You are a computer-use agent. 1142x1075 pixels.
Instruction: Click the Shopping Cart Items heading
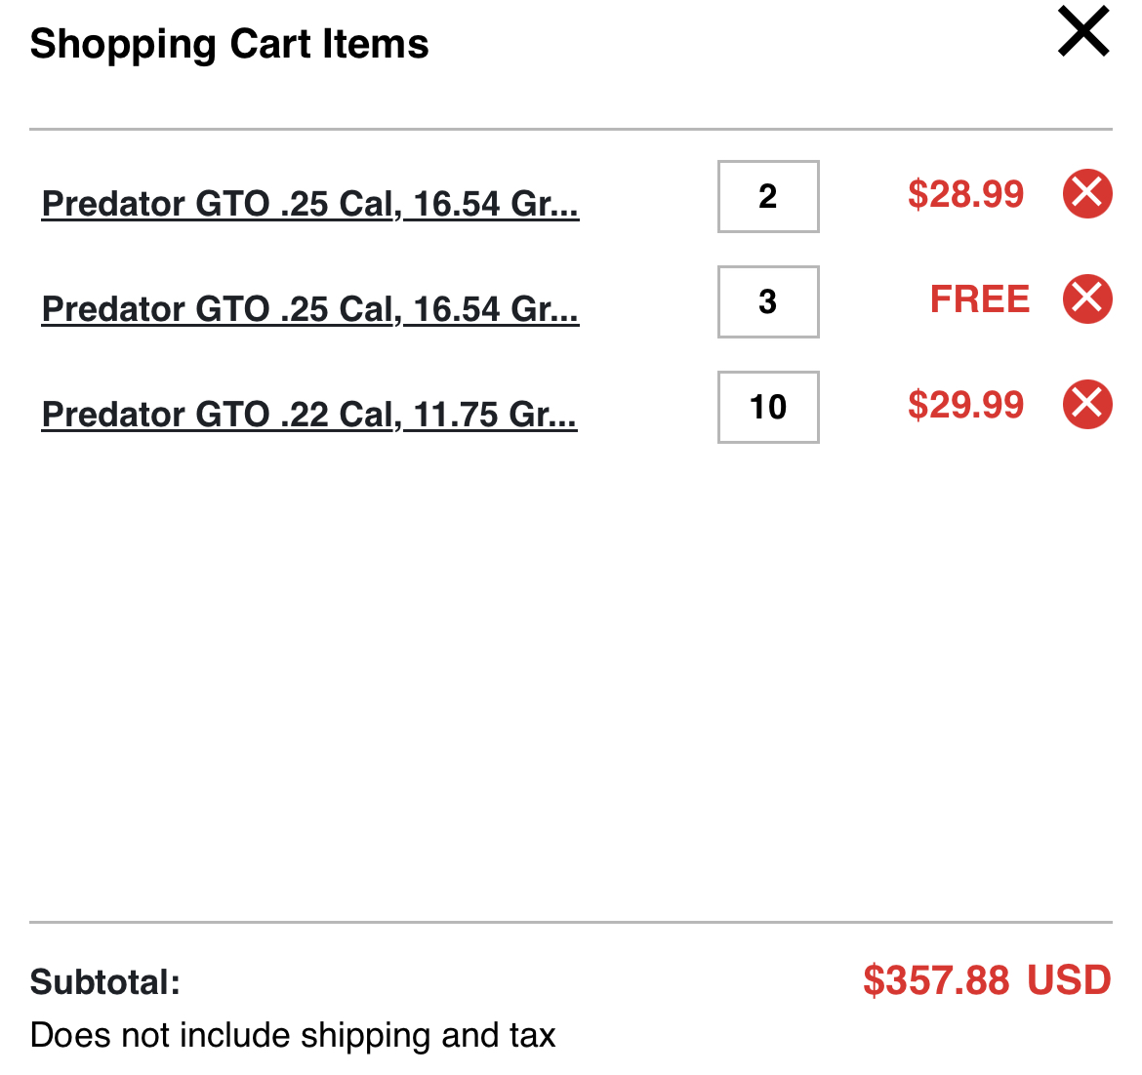click(229, 44)
